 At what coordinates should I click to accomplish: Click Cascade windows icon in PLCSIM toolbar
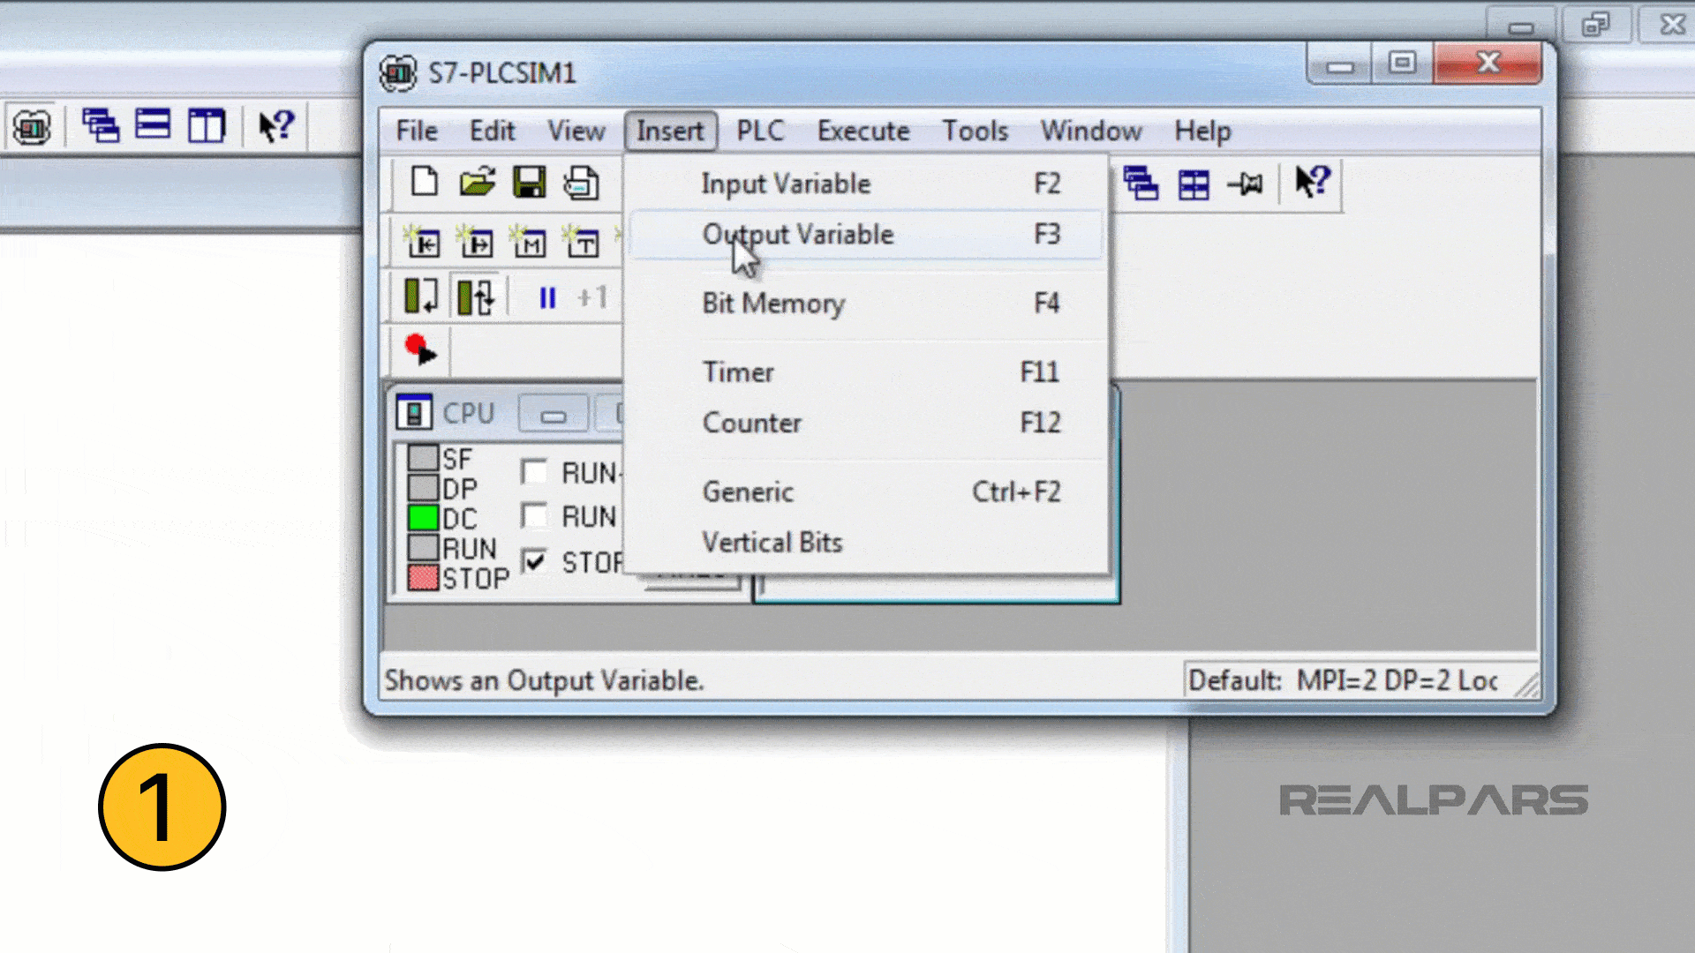(x=1141, y=184)
